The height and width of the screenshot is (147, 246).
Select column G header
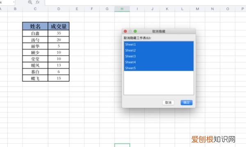tap(107, 9)
